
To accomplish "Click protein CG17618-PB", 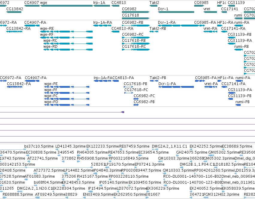I will click(129, 87).
